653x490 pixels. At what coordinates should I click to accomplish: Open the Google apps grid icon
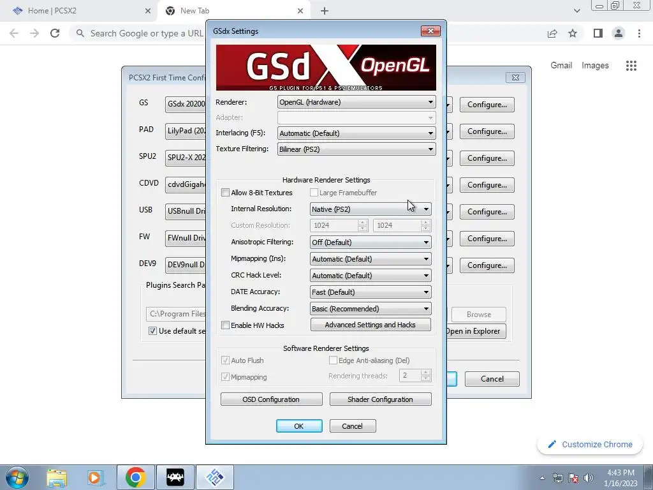point(631,66)
